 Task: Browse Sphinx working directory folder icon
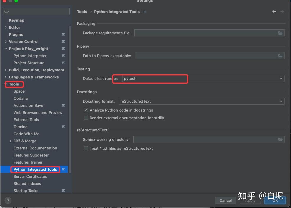tap(280, 140)
